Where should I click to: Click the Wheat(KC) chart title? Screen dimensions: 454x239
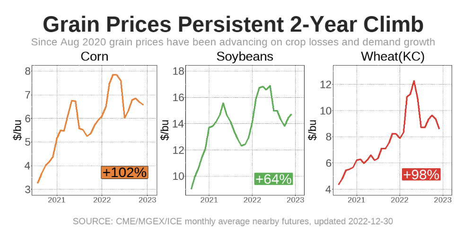coord(393,57)
